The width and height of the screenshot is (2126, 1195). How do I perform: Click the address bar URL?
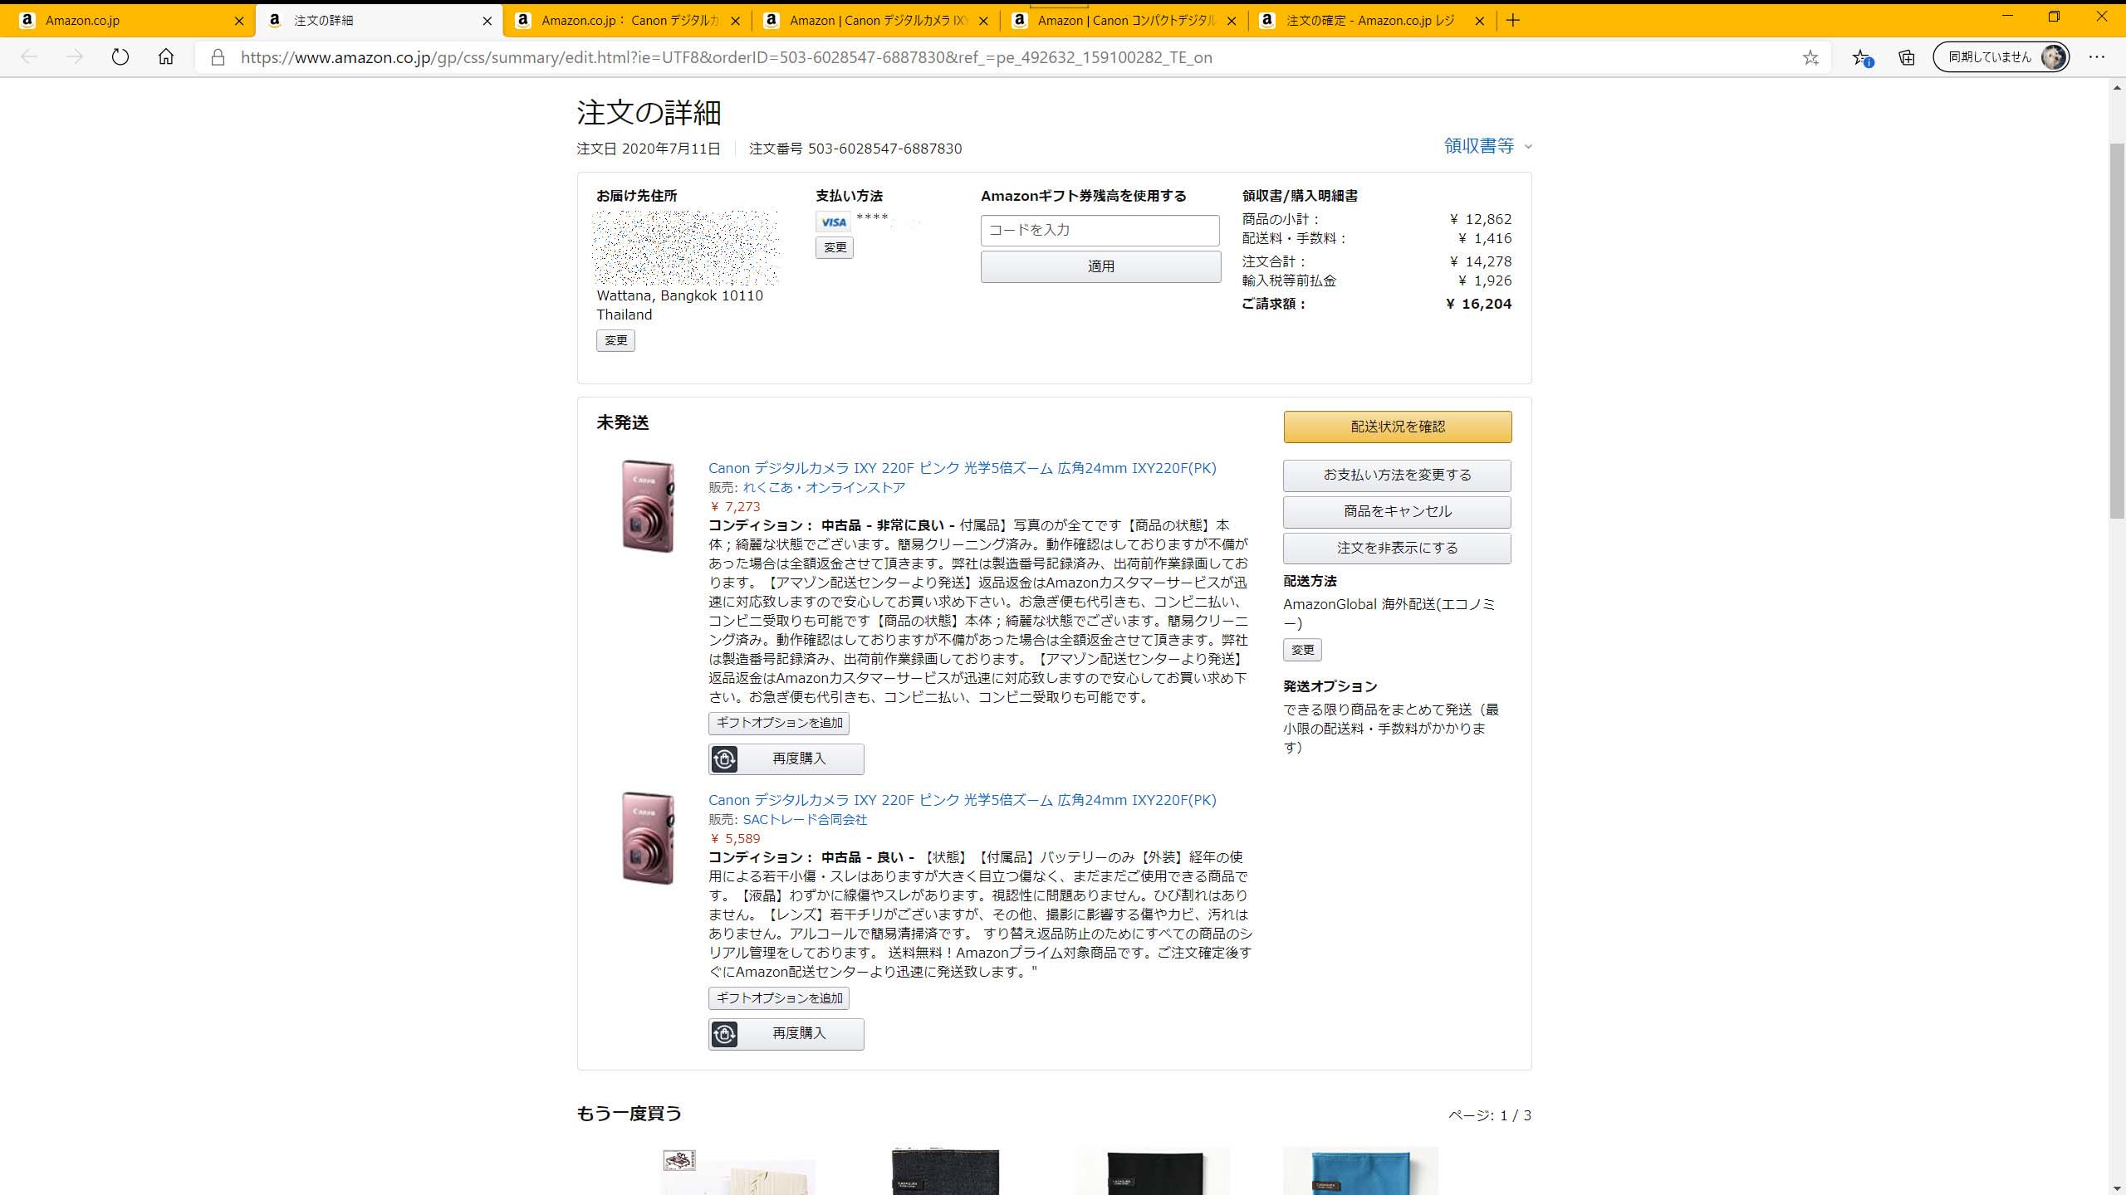(x=727, y=57)
